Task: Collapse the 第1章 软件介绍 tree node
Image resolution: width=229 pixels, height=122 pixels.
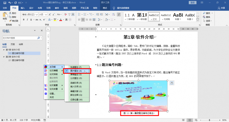Action: (4, 50)
